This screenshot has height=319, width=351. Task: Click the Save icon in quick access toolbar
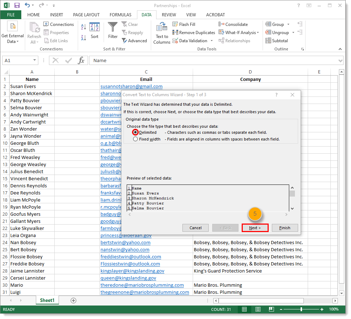coord(17,5)
